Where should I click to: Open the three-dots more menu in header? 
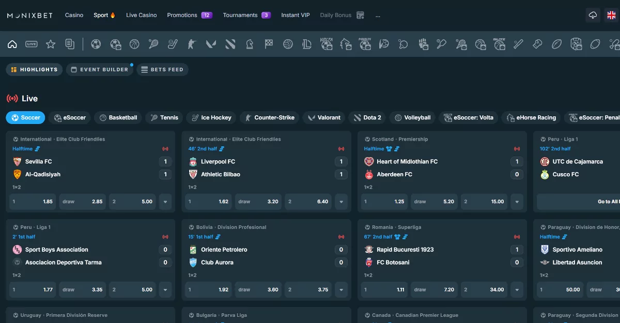point(378,16)
